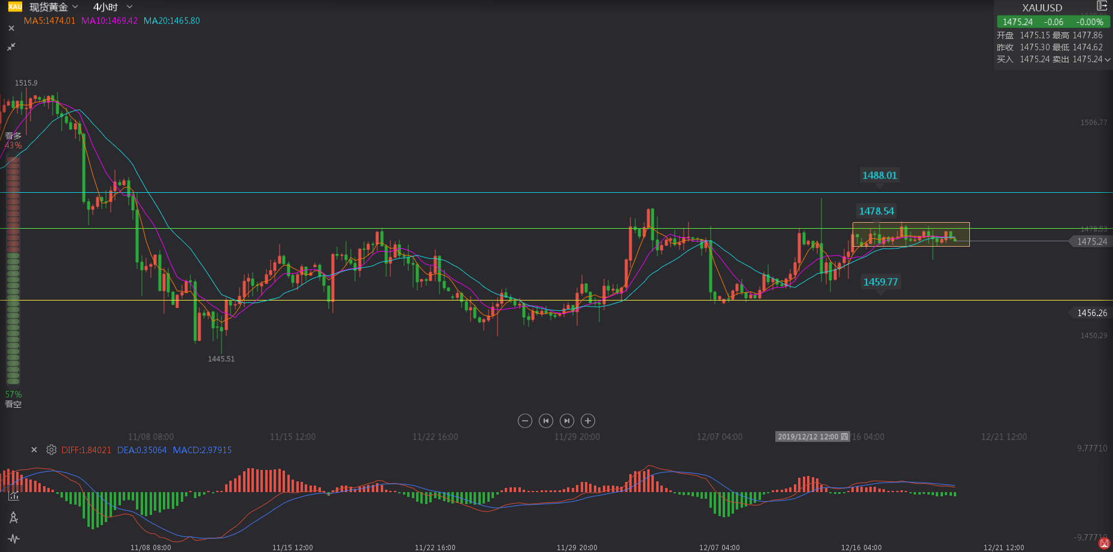Click the yellow highlighted rectangle on chart
This screenshot has height=552, width=1113.
911,234
